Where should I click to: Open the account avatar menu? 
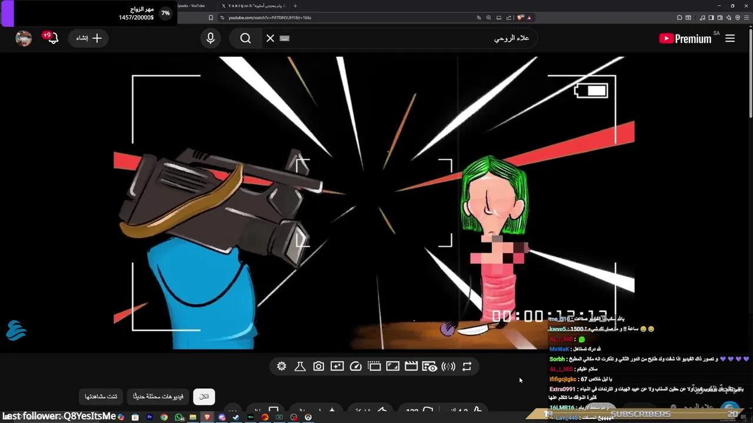tap(24, 38)
